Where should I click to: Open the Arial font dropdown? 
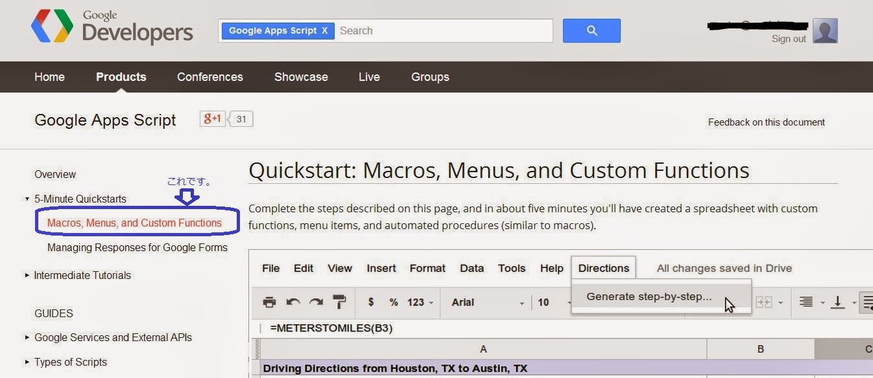488,302
